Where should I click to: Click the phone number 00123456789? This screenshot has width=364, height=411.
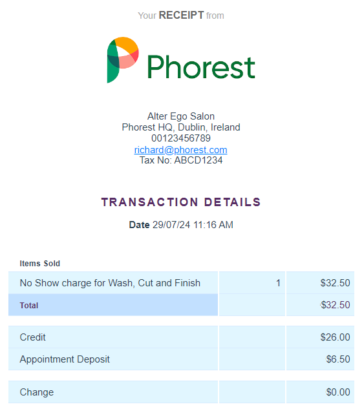point(181,138)
